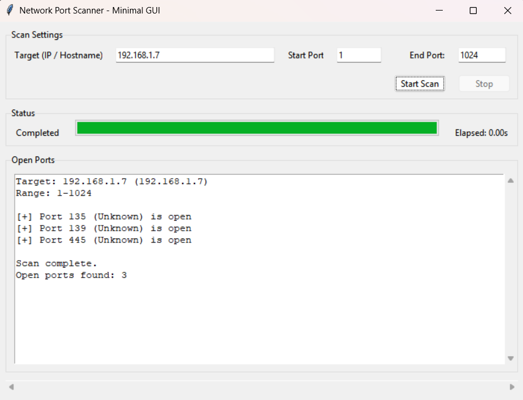This screenshot has width=523, height=400.
Task: Click the vertical scrollbar down arrow
Action: point(510,358)
